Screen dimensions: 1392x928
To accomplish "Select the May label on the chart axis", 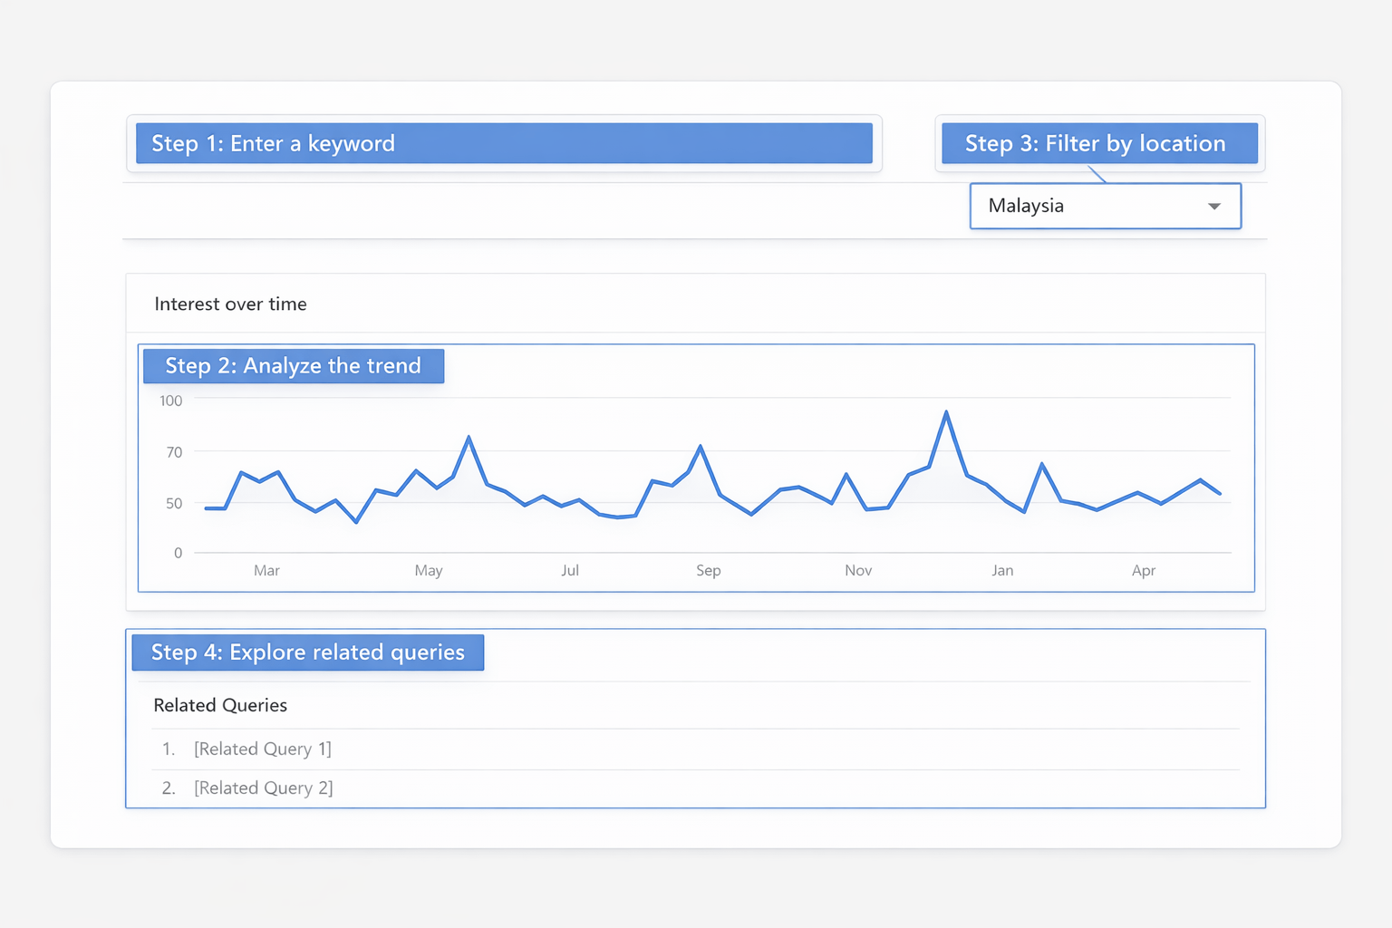I will [429, 571].
